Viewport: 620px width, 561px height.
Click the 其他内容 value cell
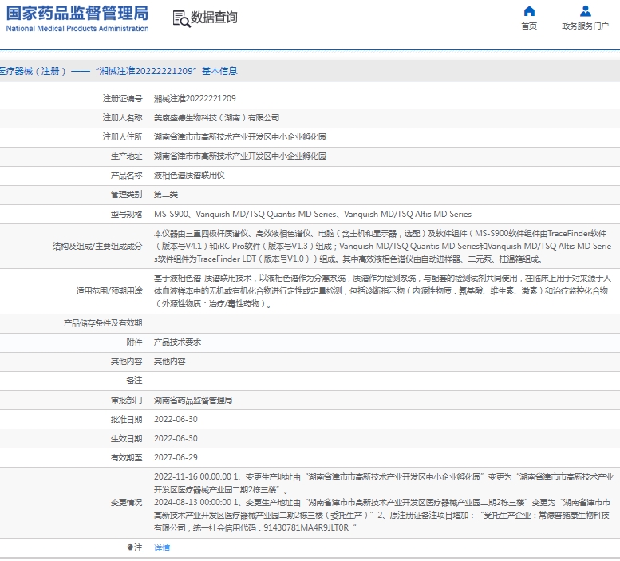point(170,361)
